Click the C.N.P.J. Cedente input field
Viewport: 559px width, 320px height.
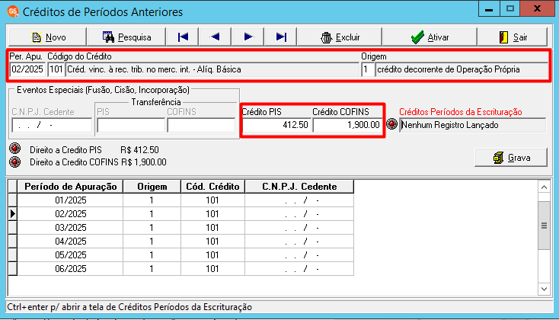click(x=52, y=125)
